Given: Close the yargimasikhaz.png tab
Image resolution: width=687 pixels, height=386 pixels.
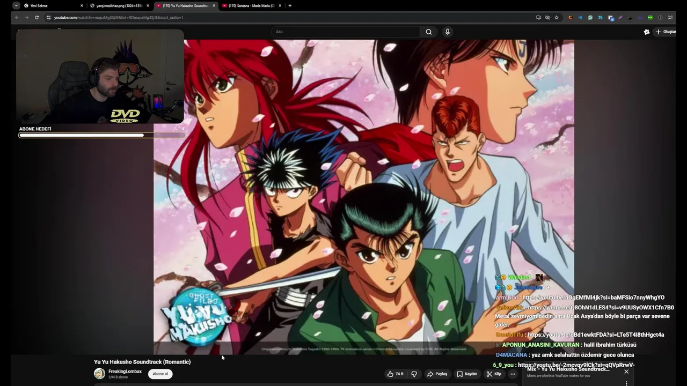Looking at the screenshot, I should click(x=148, y=5).
